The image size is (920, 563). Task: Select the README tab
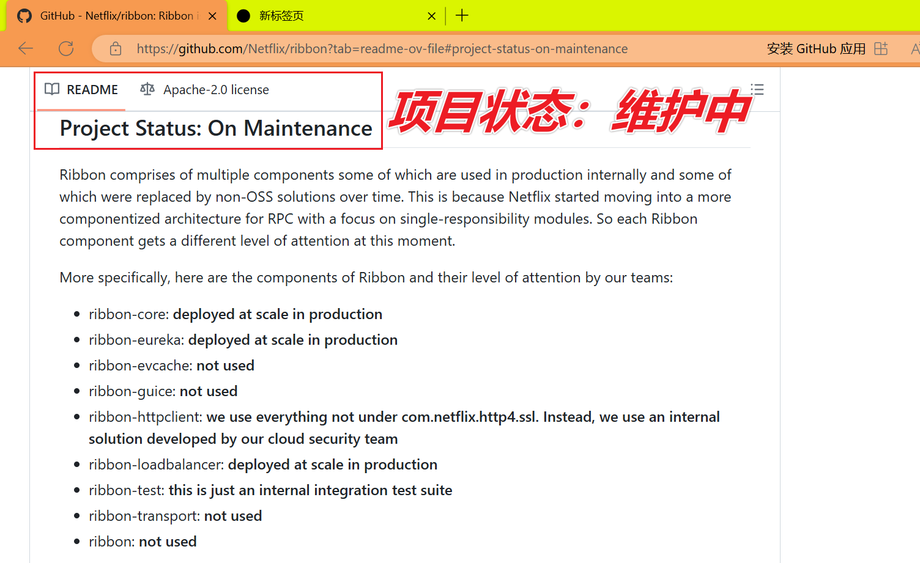(81, 90)
